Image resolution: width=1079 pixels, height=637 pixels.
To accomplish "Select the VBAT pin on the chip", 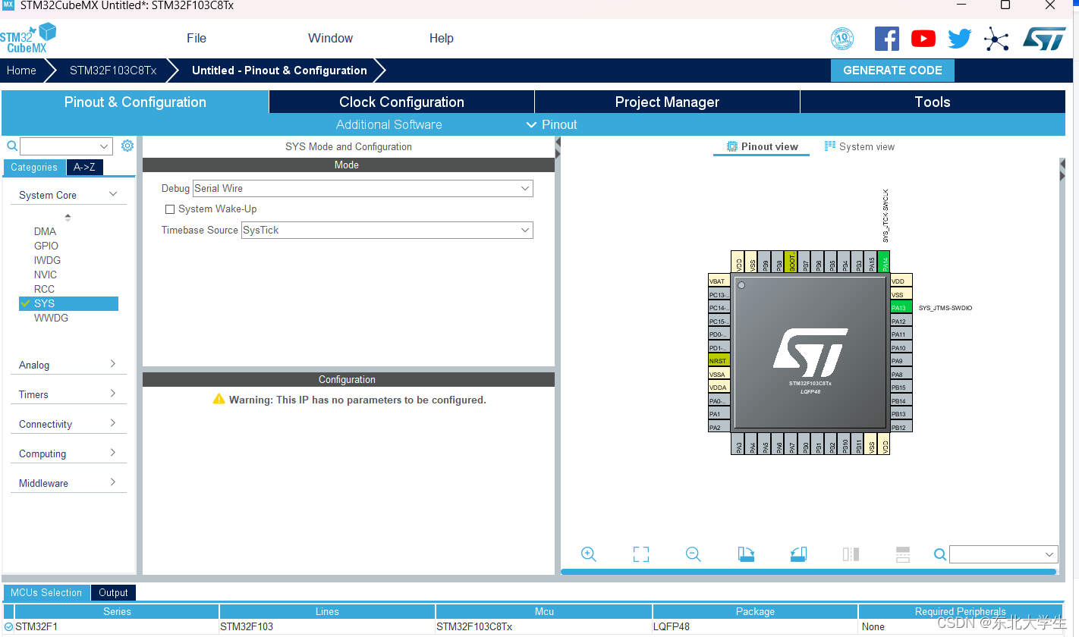I will (x=719, y=281).
